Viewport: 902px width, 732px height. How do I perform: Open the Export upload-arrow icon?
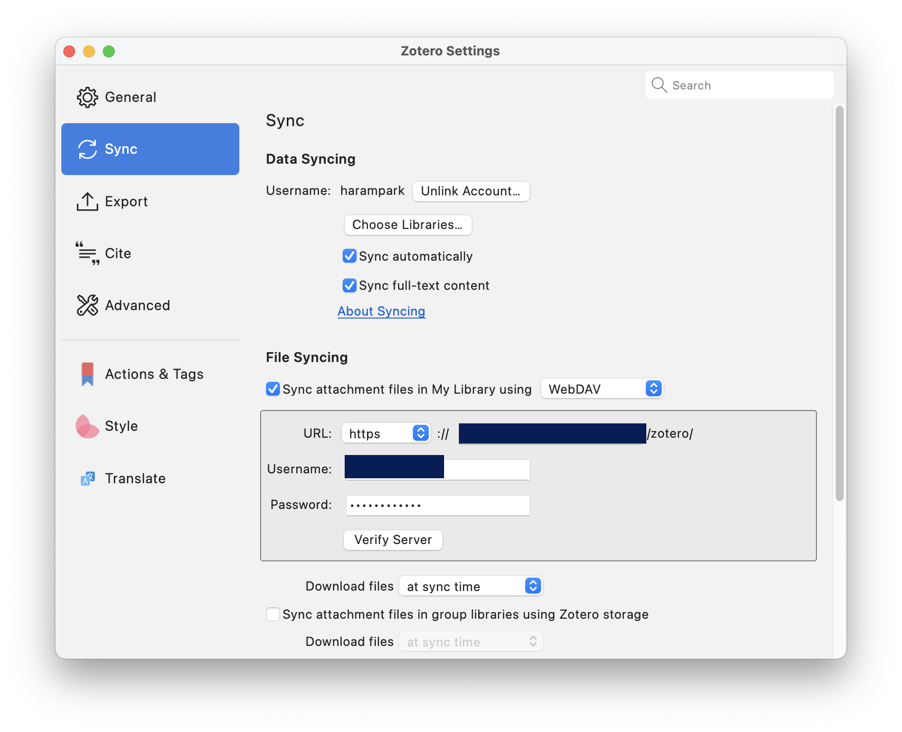point(88,201)
